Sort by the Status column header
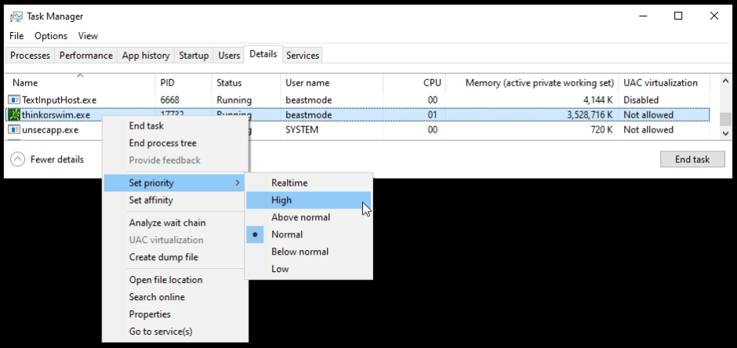737x348 pixels. [246, 82]
